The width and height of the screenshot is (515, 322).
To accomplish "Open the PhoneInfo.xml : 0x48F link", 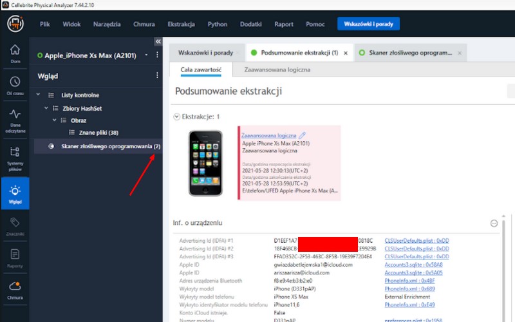I will (x=409, y=281).
